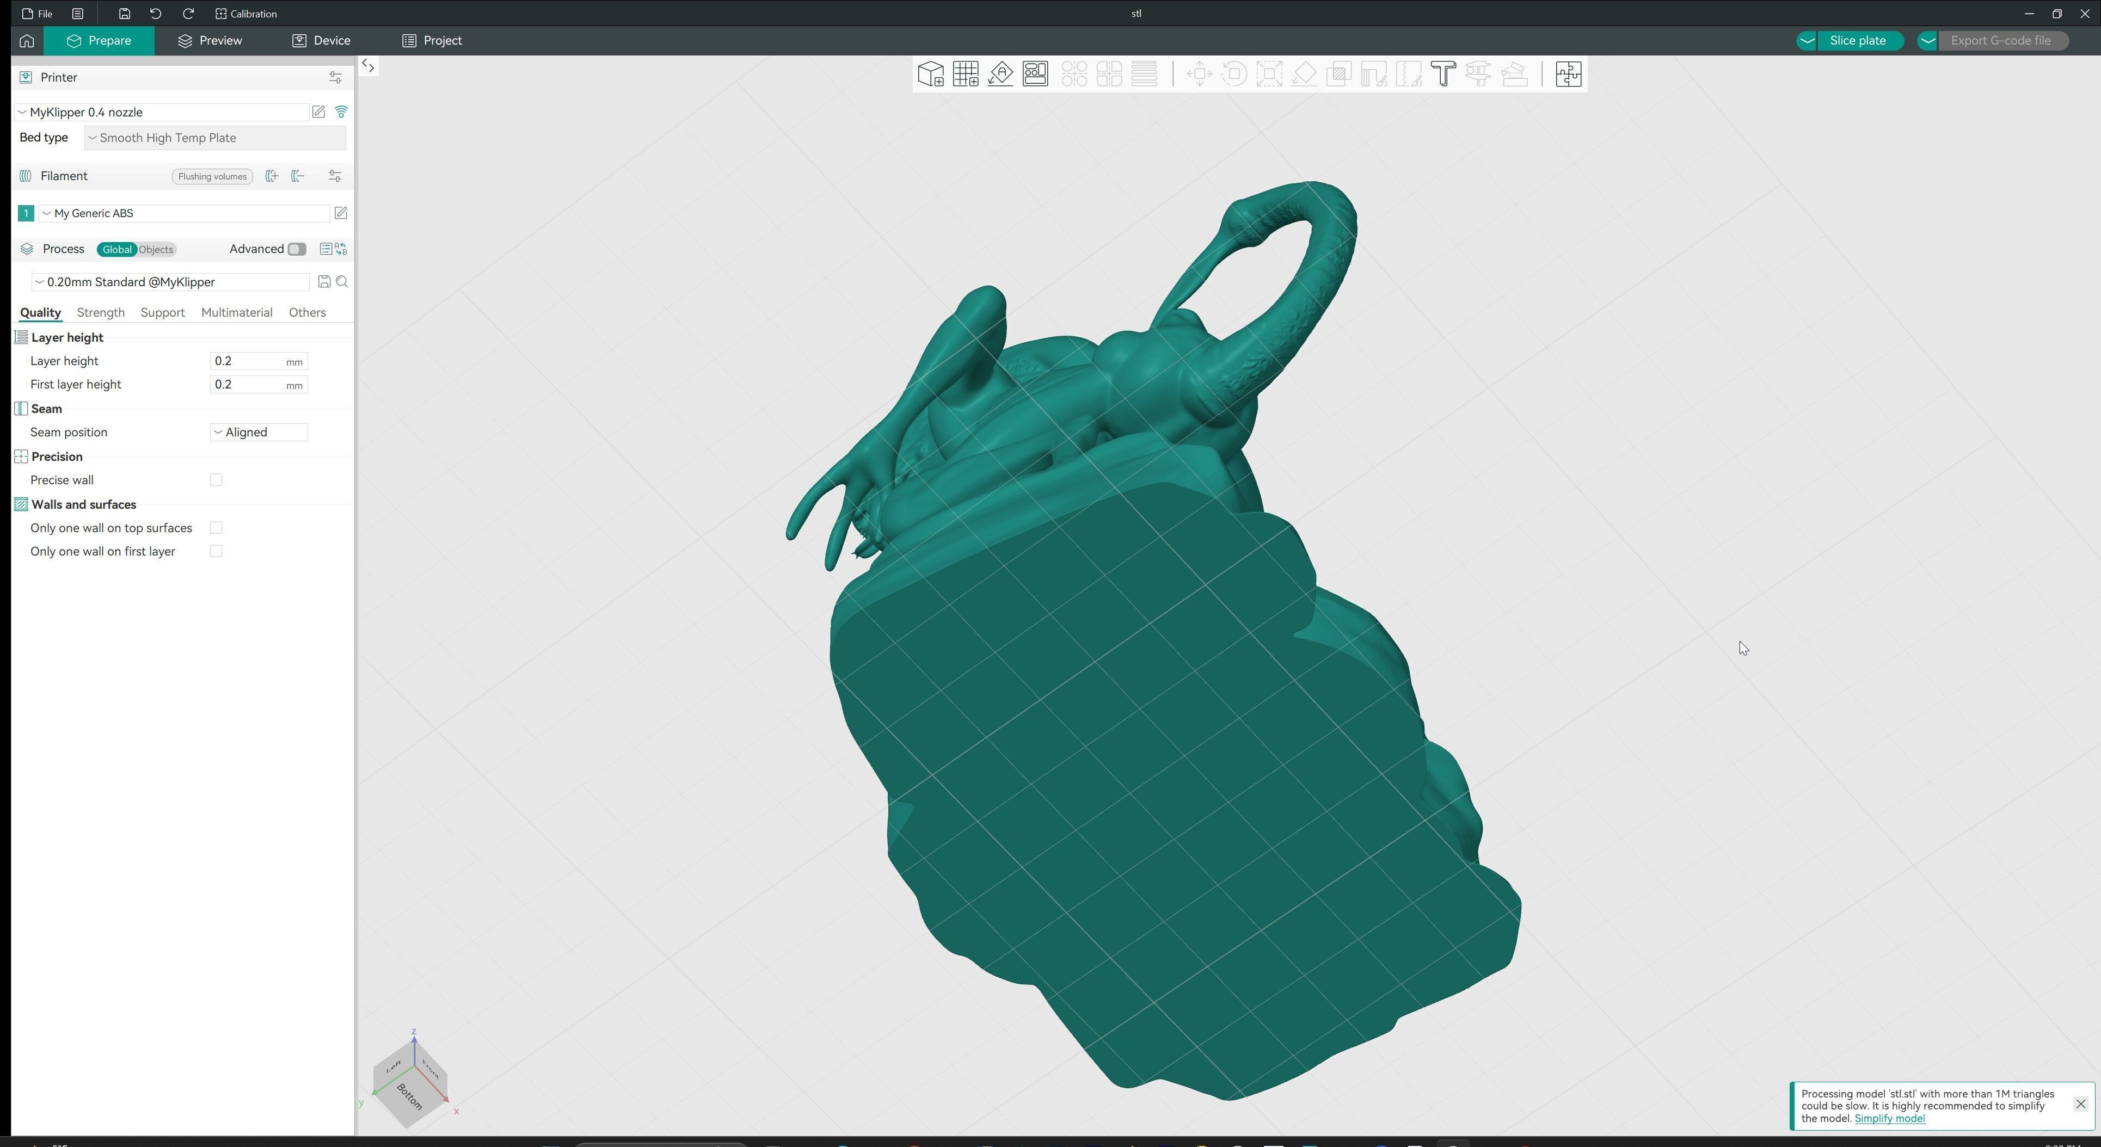2101x1147 pixels.
Task: Click the Arrange all objects icon
Action: pos(1036,74)
